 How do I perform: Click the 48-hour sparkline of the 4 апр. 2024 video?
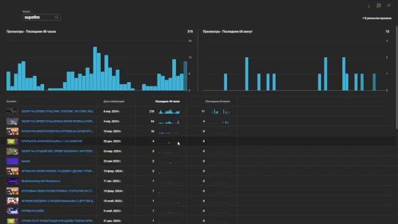[169, 122]
